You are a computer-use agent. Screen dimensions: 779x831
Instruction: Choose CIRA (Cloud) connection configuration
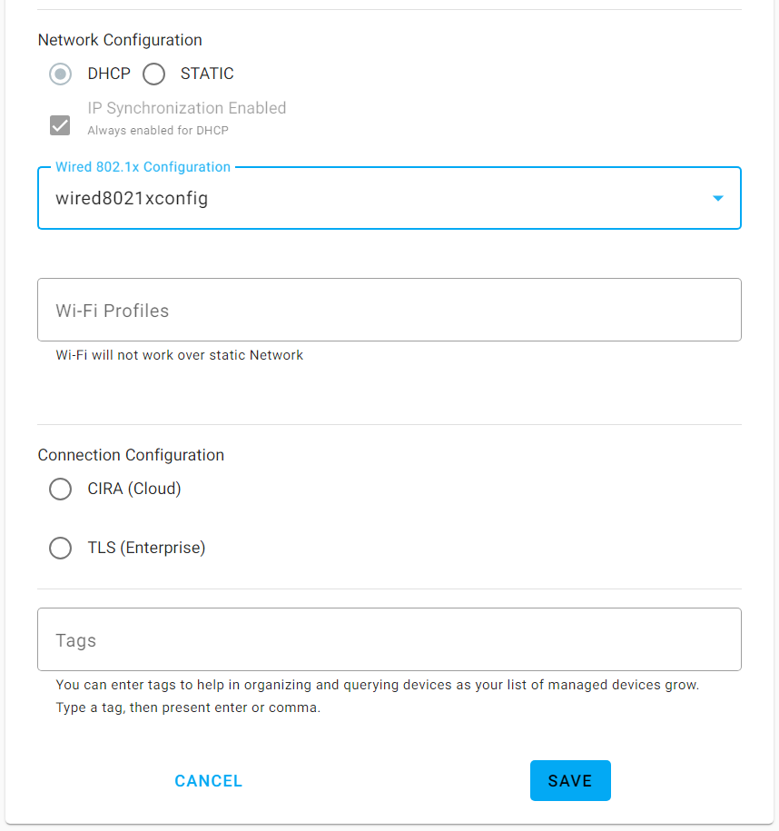tap(60, 489)
